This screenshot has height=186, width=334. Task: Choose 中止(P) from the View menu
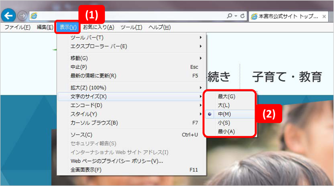coord(132,67)
